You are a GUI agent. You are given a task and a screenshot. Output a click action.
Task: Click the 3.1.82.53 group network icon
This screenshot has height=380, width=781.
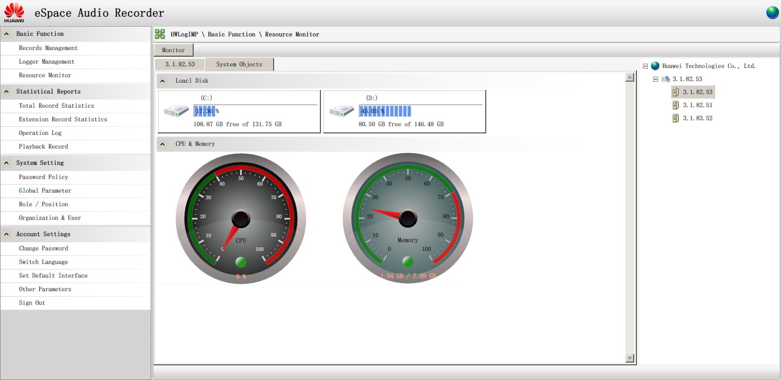click(666, 79)
